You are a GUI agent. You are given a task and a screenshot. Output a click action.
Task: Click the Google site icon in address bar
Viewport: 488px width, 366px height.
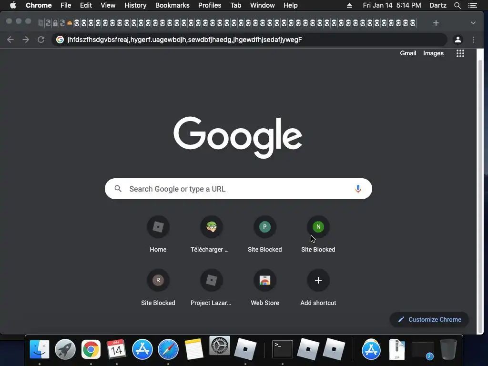(x=60, y=40)
